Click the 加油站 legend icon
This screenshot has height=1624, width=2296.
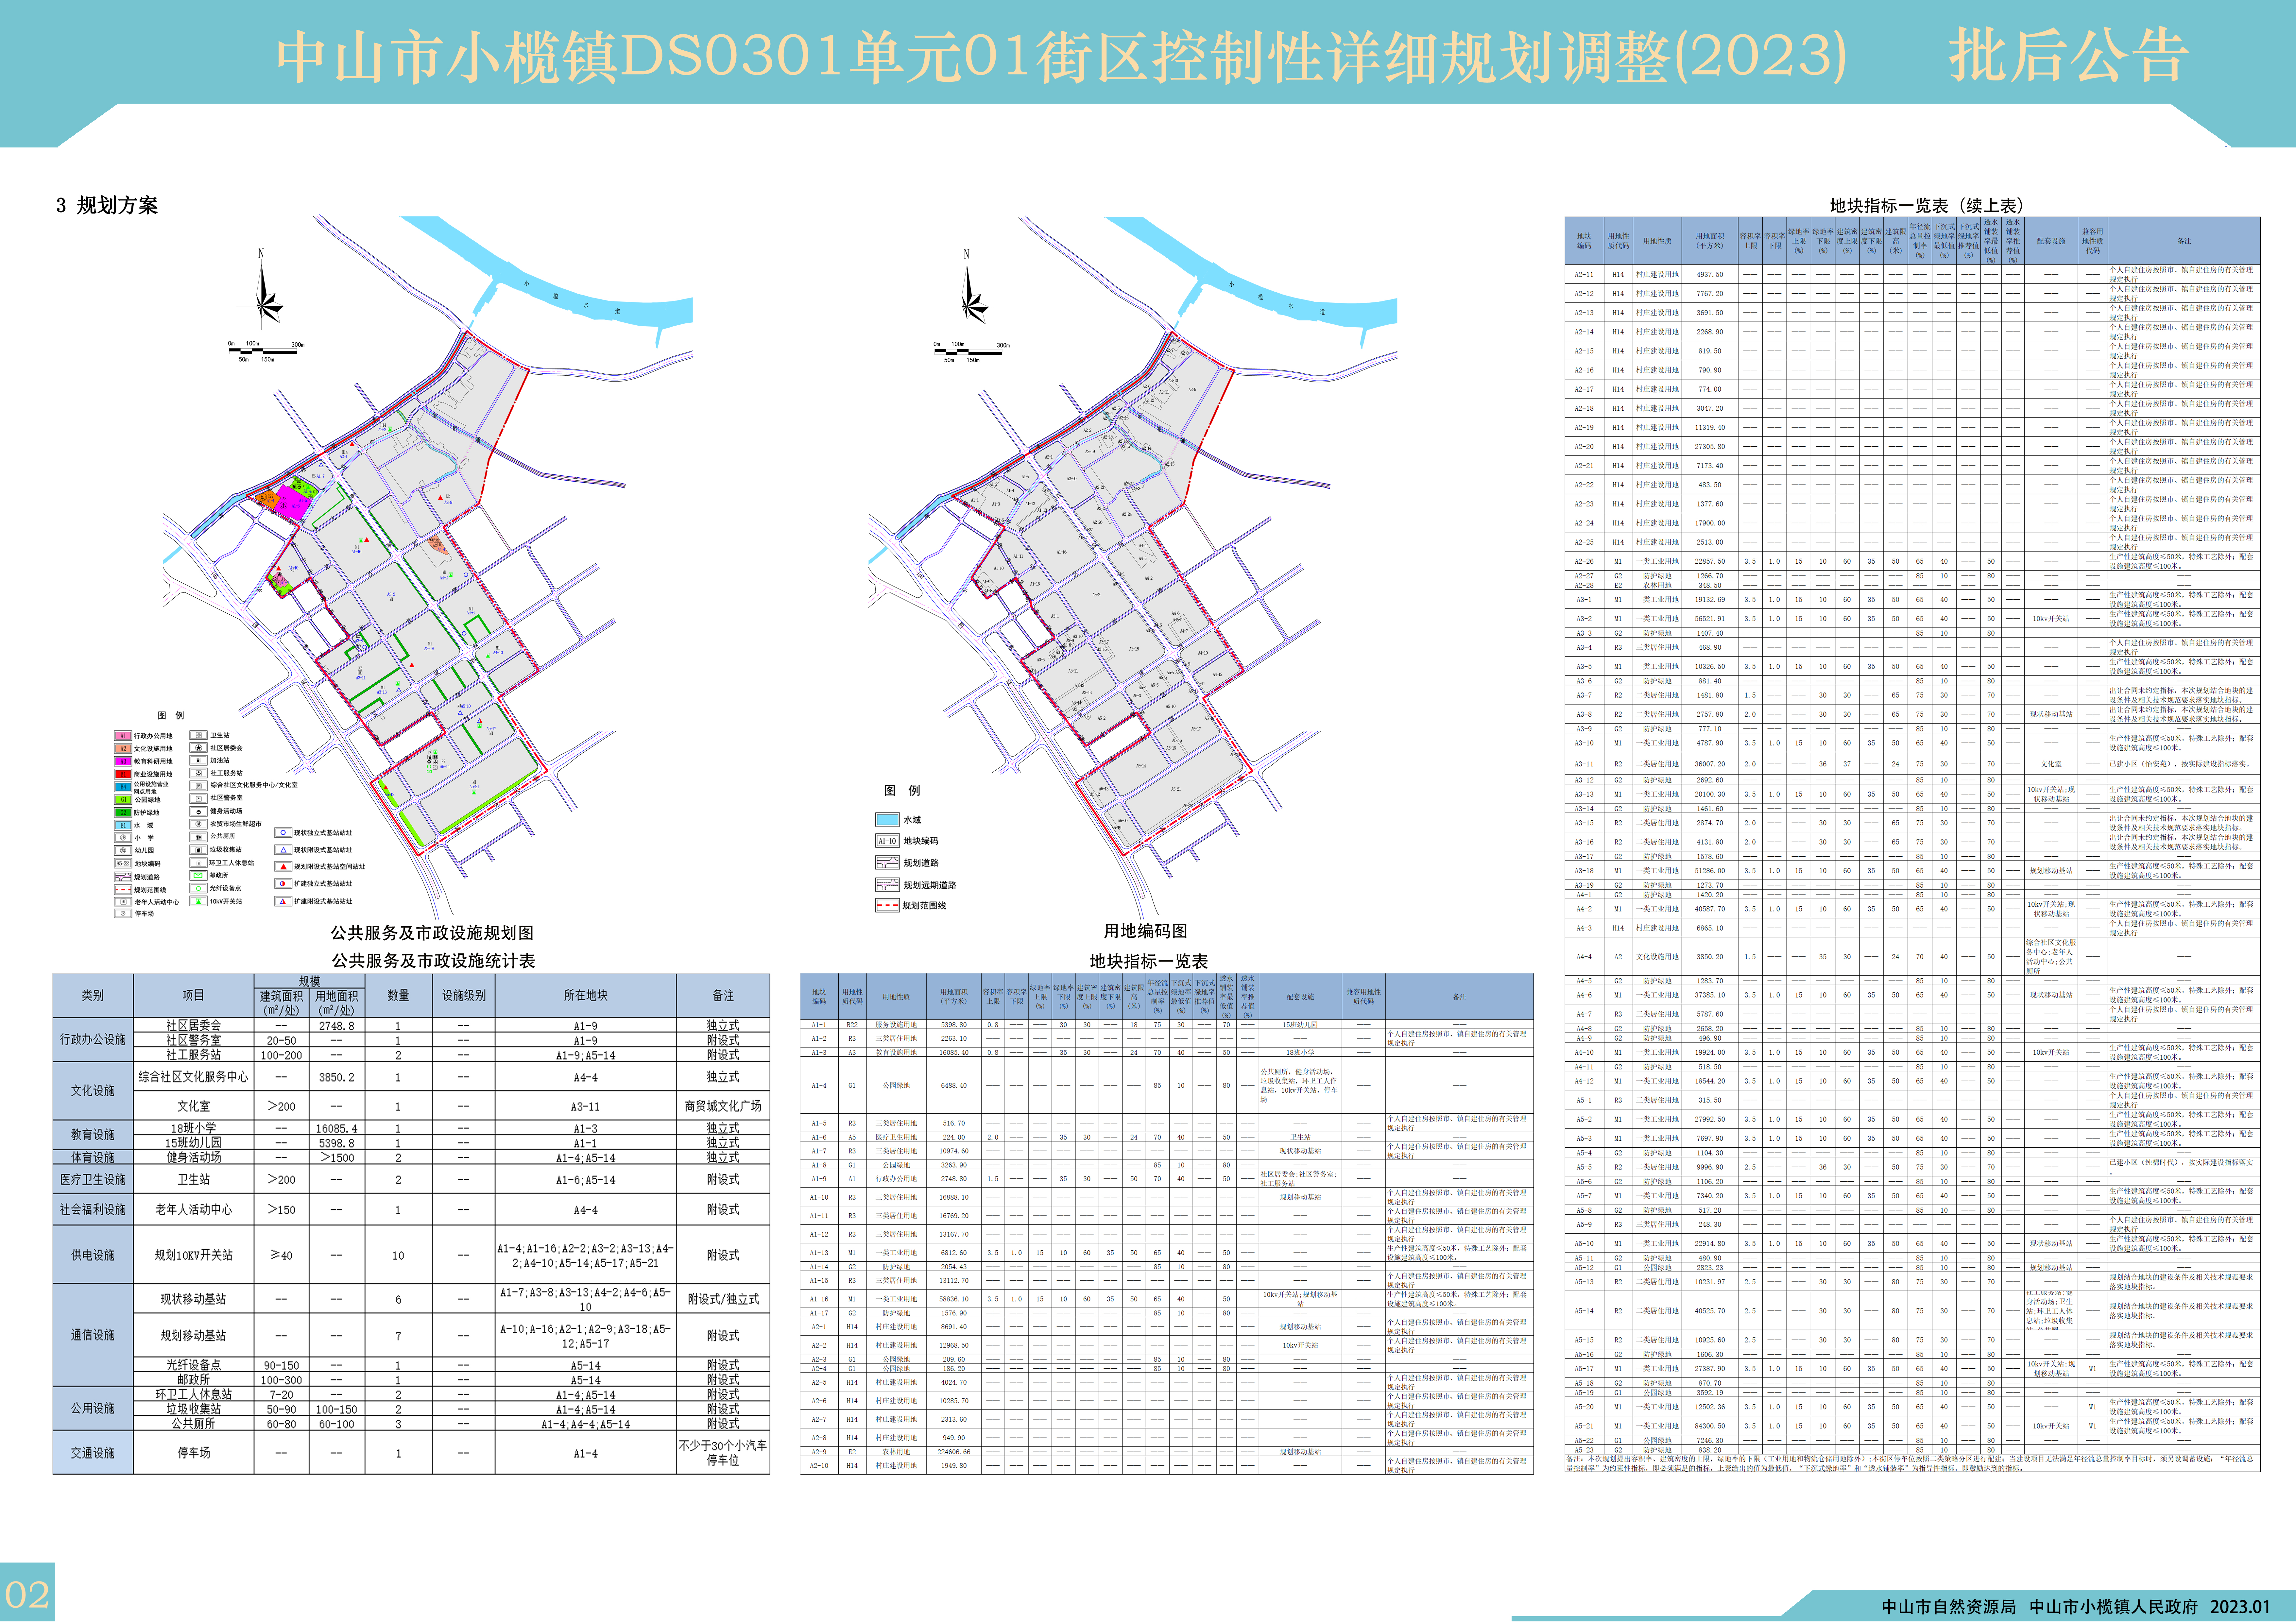(x=199, y=760)
